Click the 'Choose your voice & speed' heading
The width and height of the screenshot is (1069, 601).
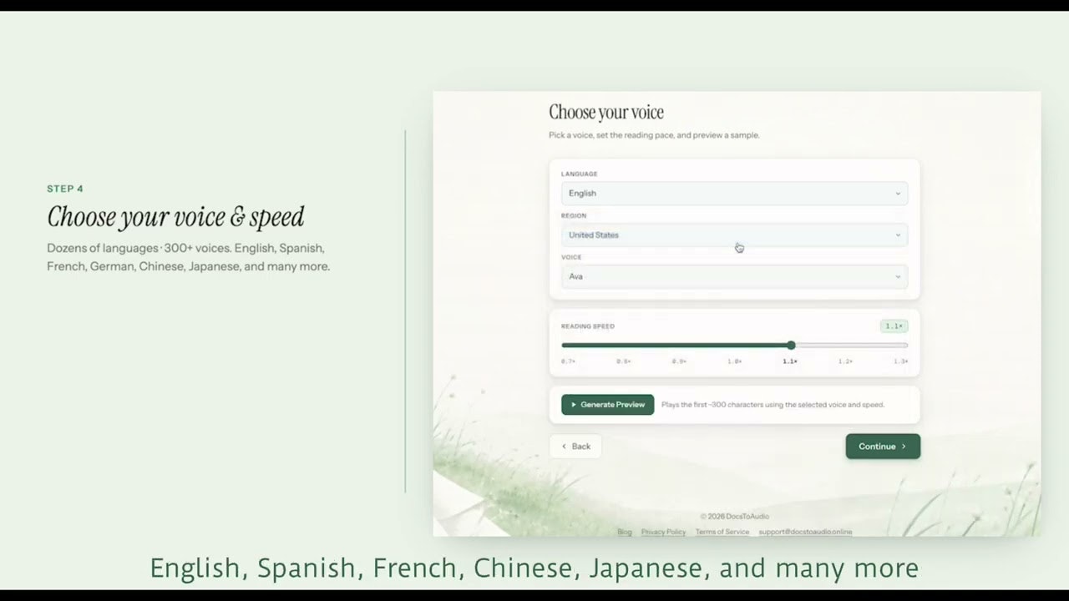tap(175, 217)
